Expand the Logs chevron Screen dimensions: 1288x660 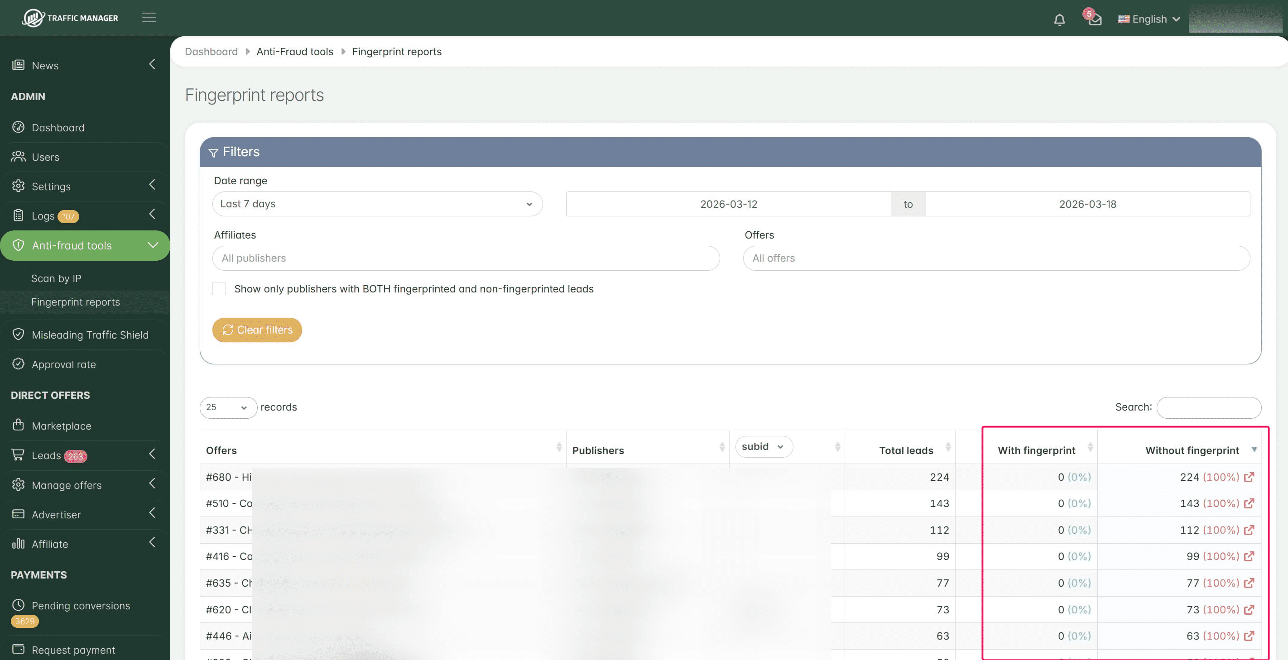pyautogui.click(x=152, y=214)
